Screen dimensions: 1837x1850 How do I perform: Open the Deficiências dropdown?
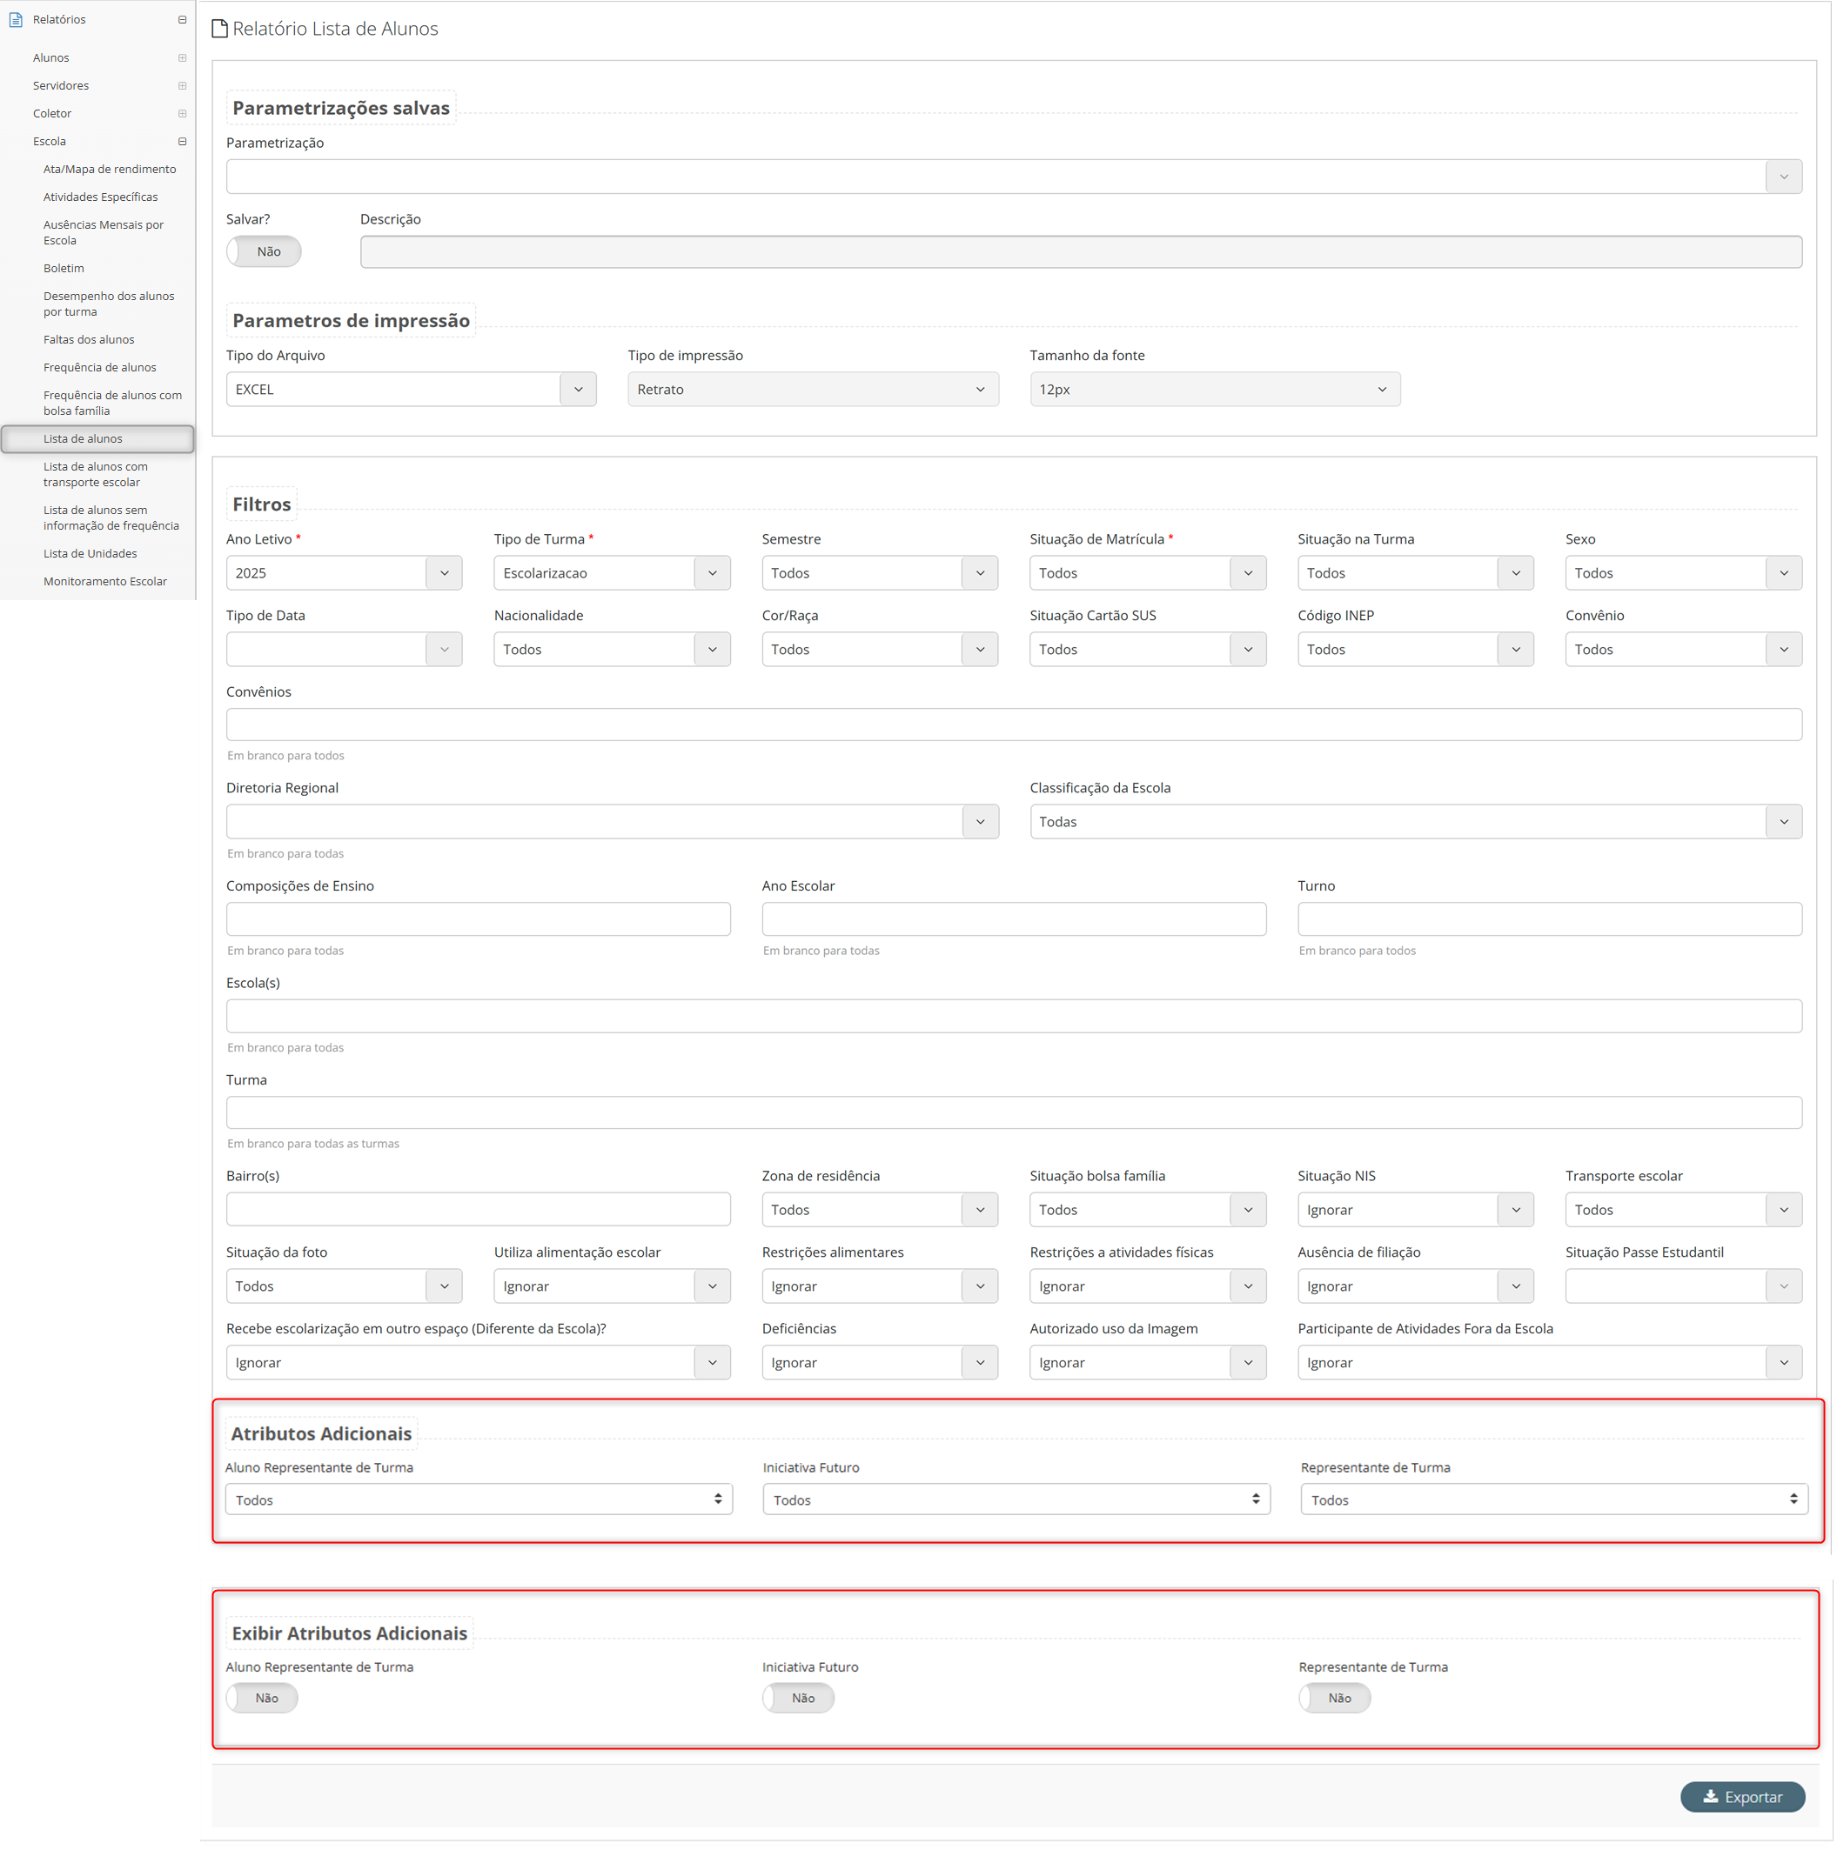(880, 1363)
